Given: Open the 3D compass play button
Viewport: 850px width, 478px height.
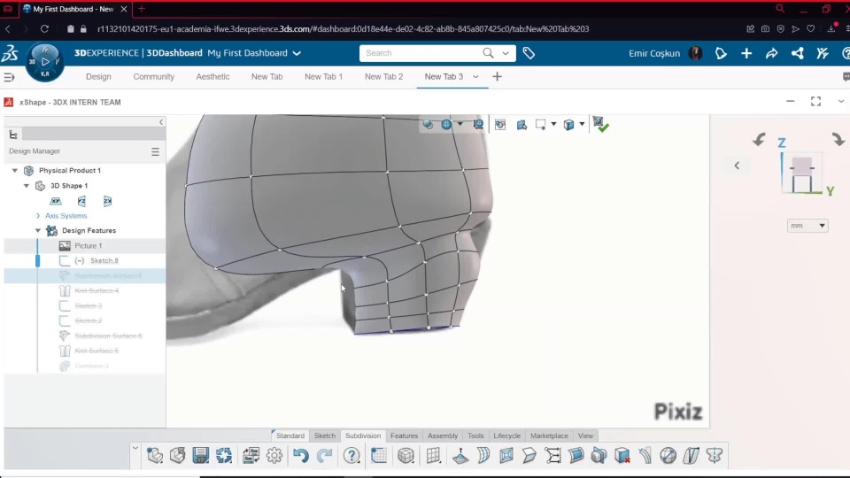Looking at the screenshot, I should pyautogui.click(x=45, y=61).
